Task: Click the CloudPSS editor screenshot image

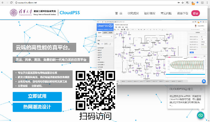Action: coord(152,52)
